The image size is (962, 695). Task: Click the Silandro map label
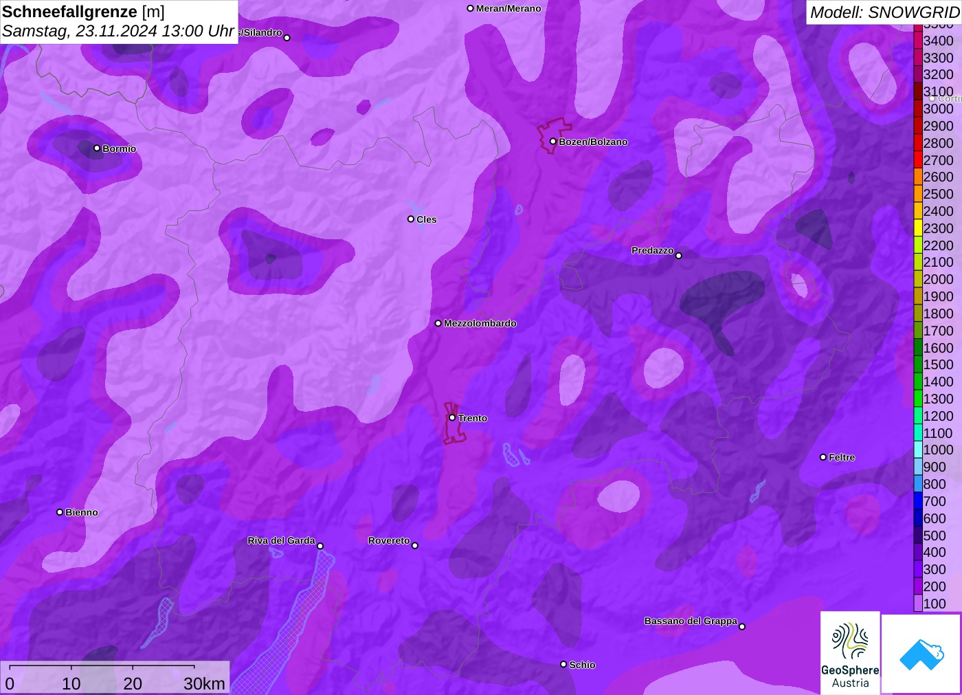pyautogui.click(x=260, y=32)
